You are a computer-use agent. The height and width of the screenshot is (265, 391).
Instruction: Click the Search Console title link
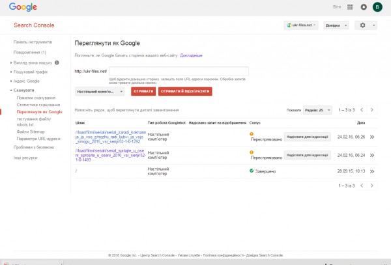click(x=34, y=25)
